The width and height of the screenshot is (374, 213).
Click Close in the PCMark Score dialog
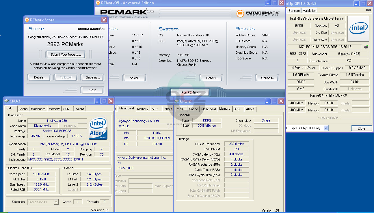[92, 90]
